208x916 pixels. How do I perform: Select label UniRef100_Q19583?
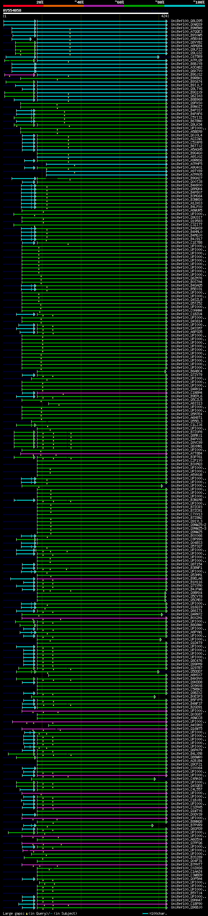(186, 221)
